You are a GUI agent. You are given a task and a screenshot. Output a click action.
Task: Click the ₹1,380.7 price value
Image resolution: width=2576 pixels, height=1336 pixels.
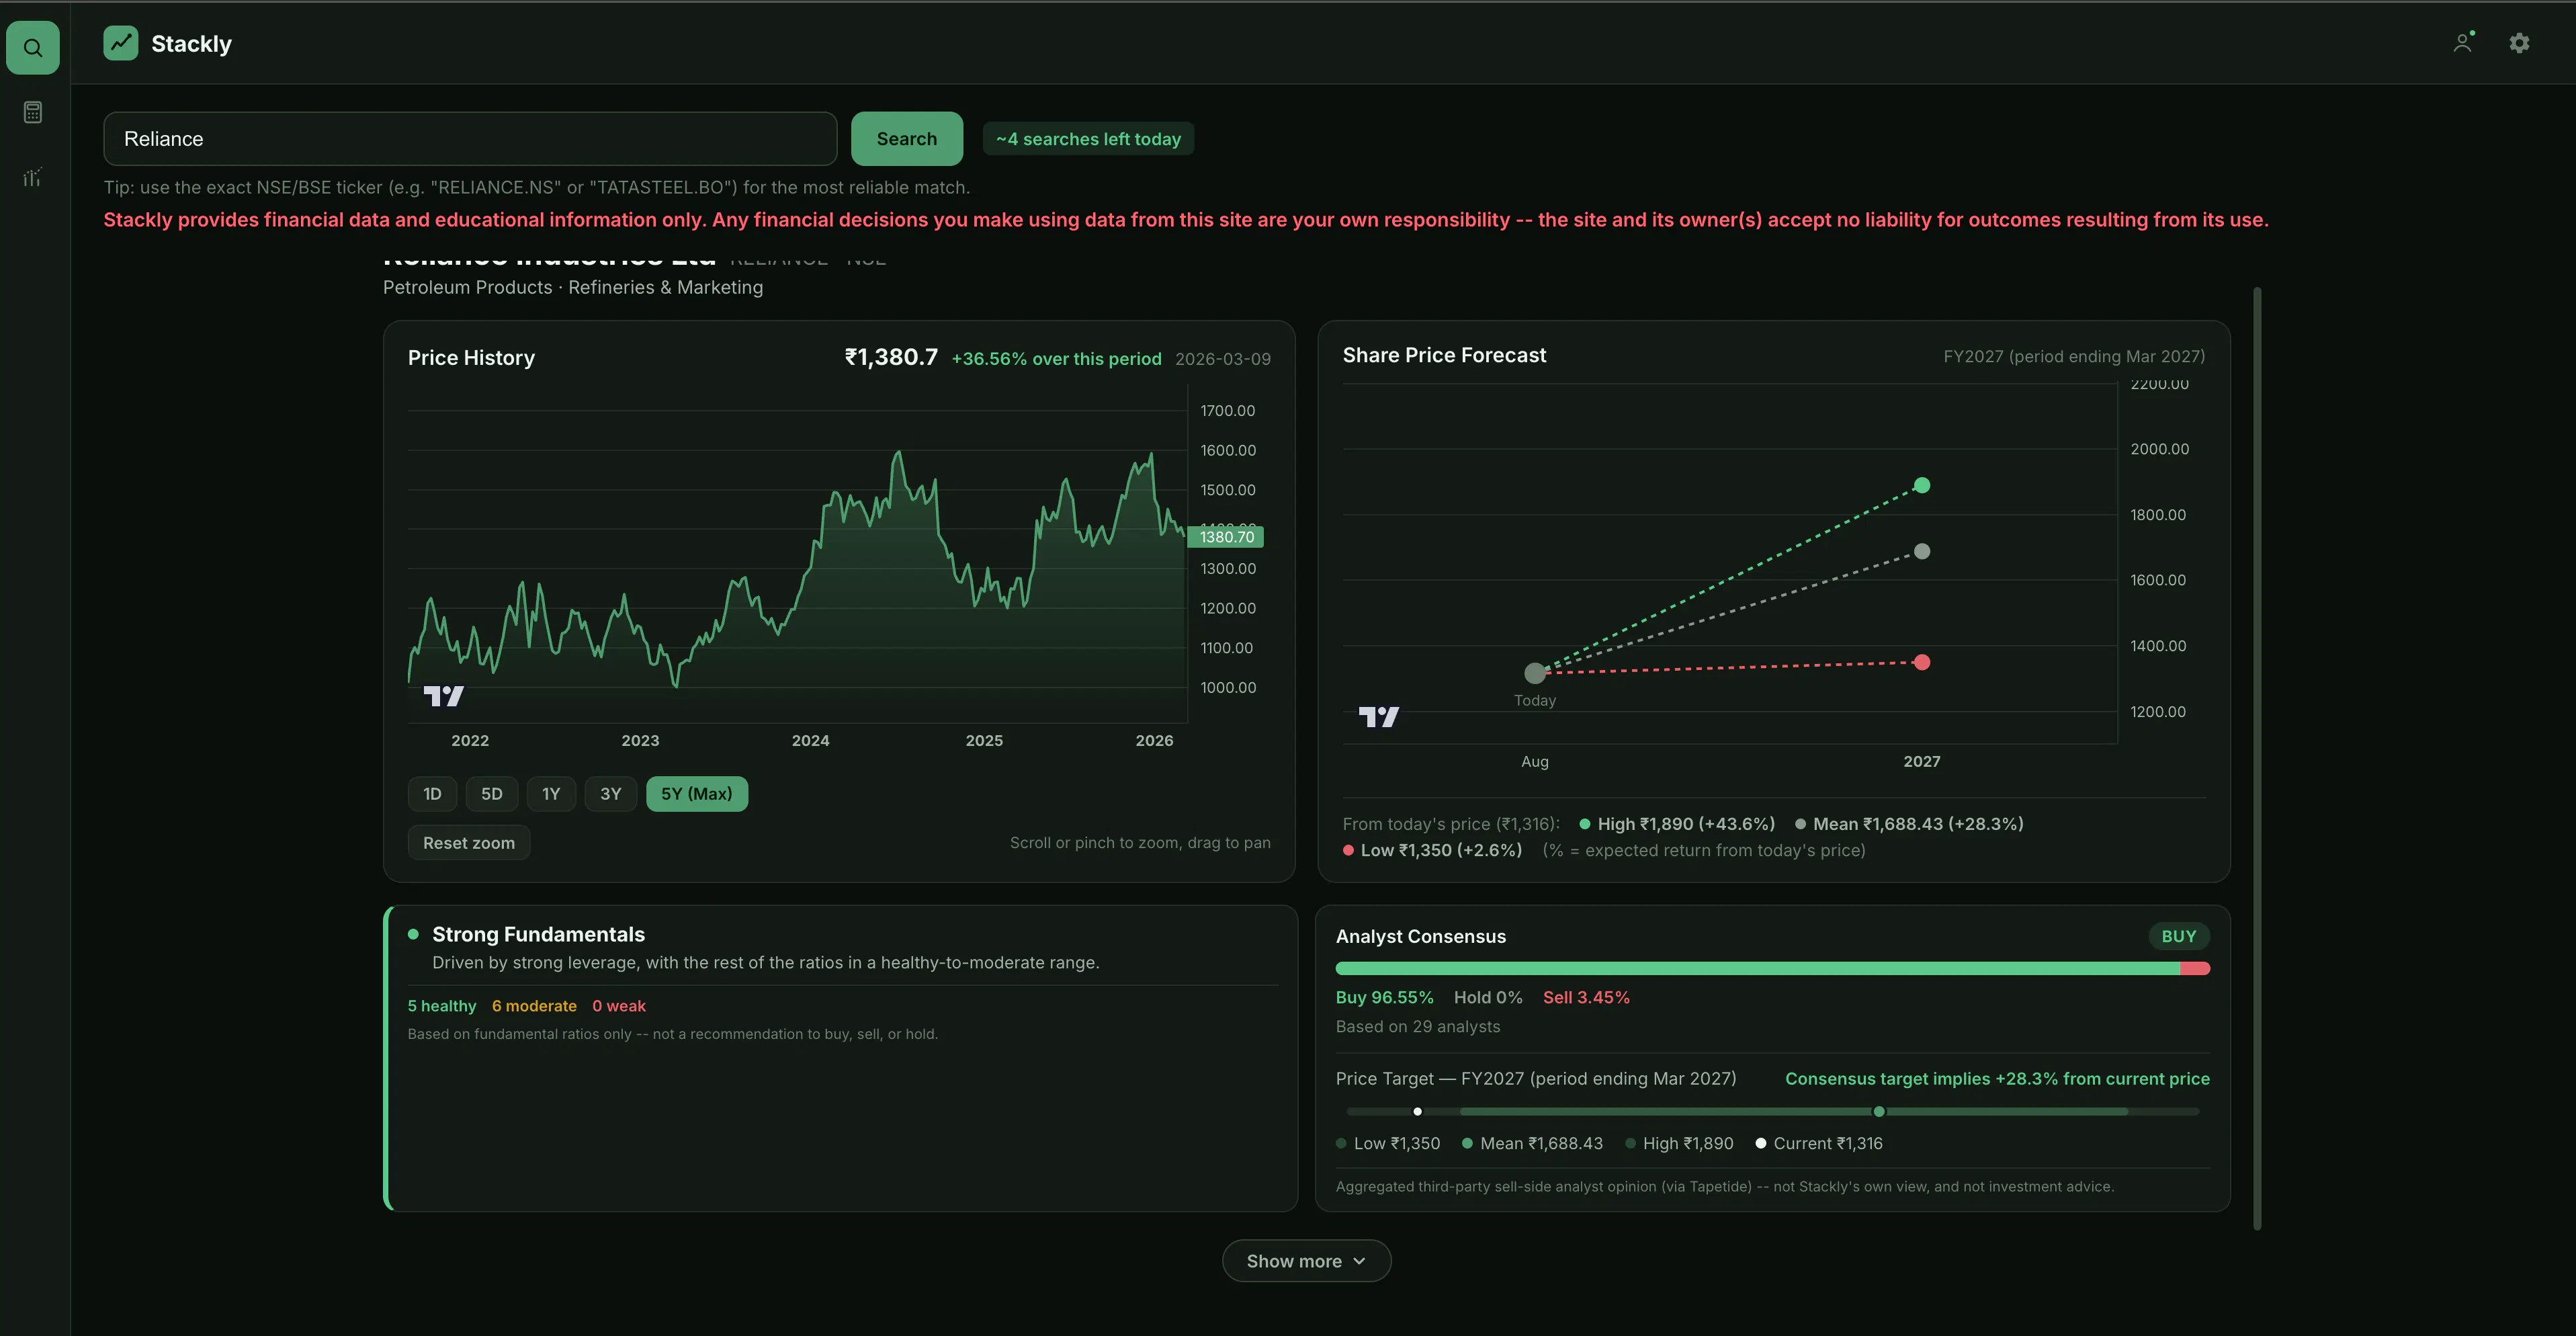coord(891,357)
